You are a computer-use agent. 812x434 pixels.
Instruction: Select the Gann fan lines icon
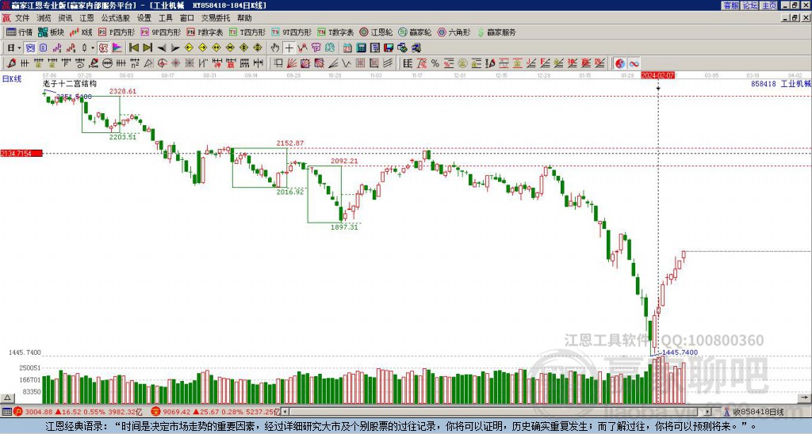coord(292,63)
